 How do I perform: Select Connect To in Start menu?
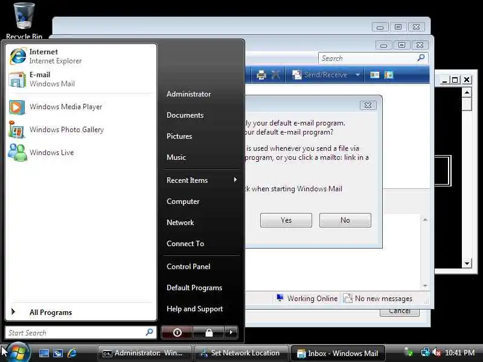185,244
